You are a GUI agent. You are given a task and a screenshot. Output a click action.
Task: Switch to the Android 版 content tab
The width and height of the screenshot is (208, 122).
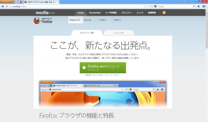pos(119,33)
